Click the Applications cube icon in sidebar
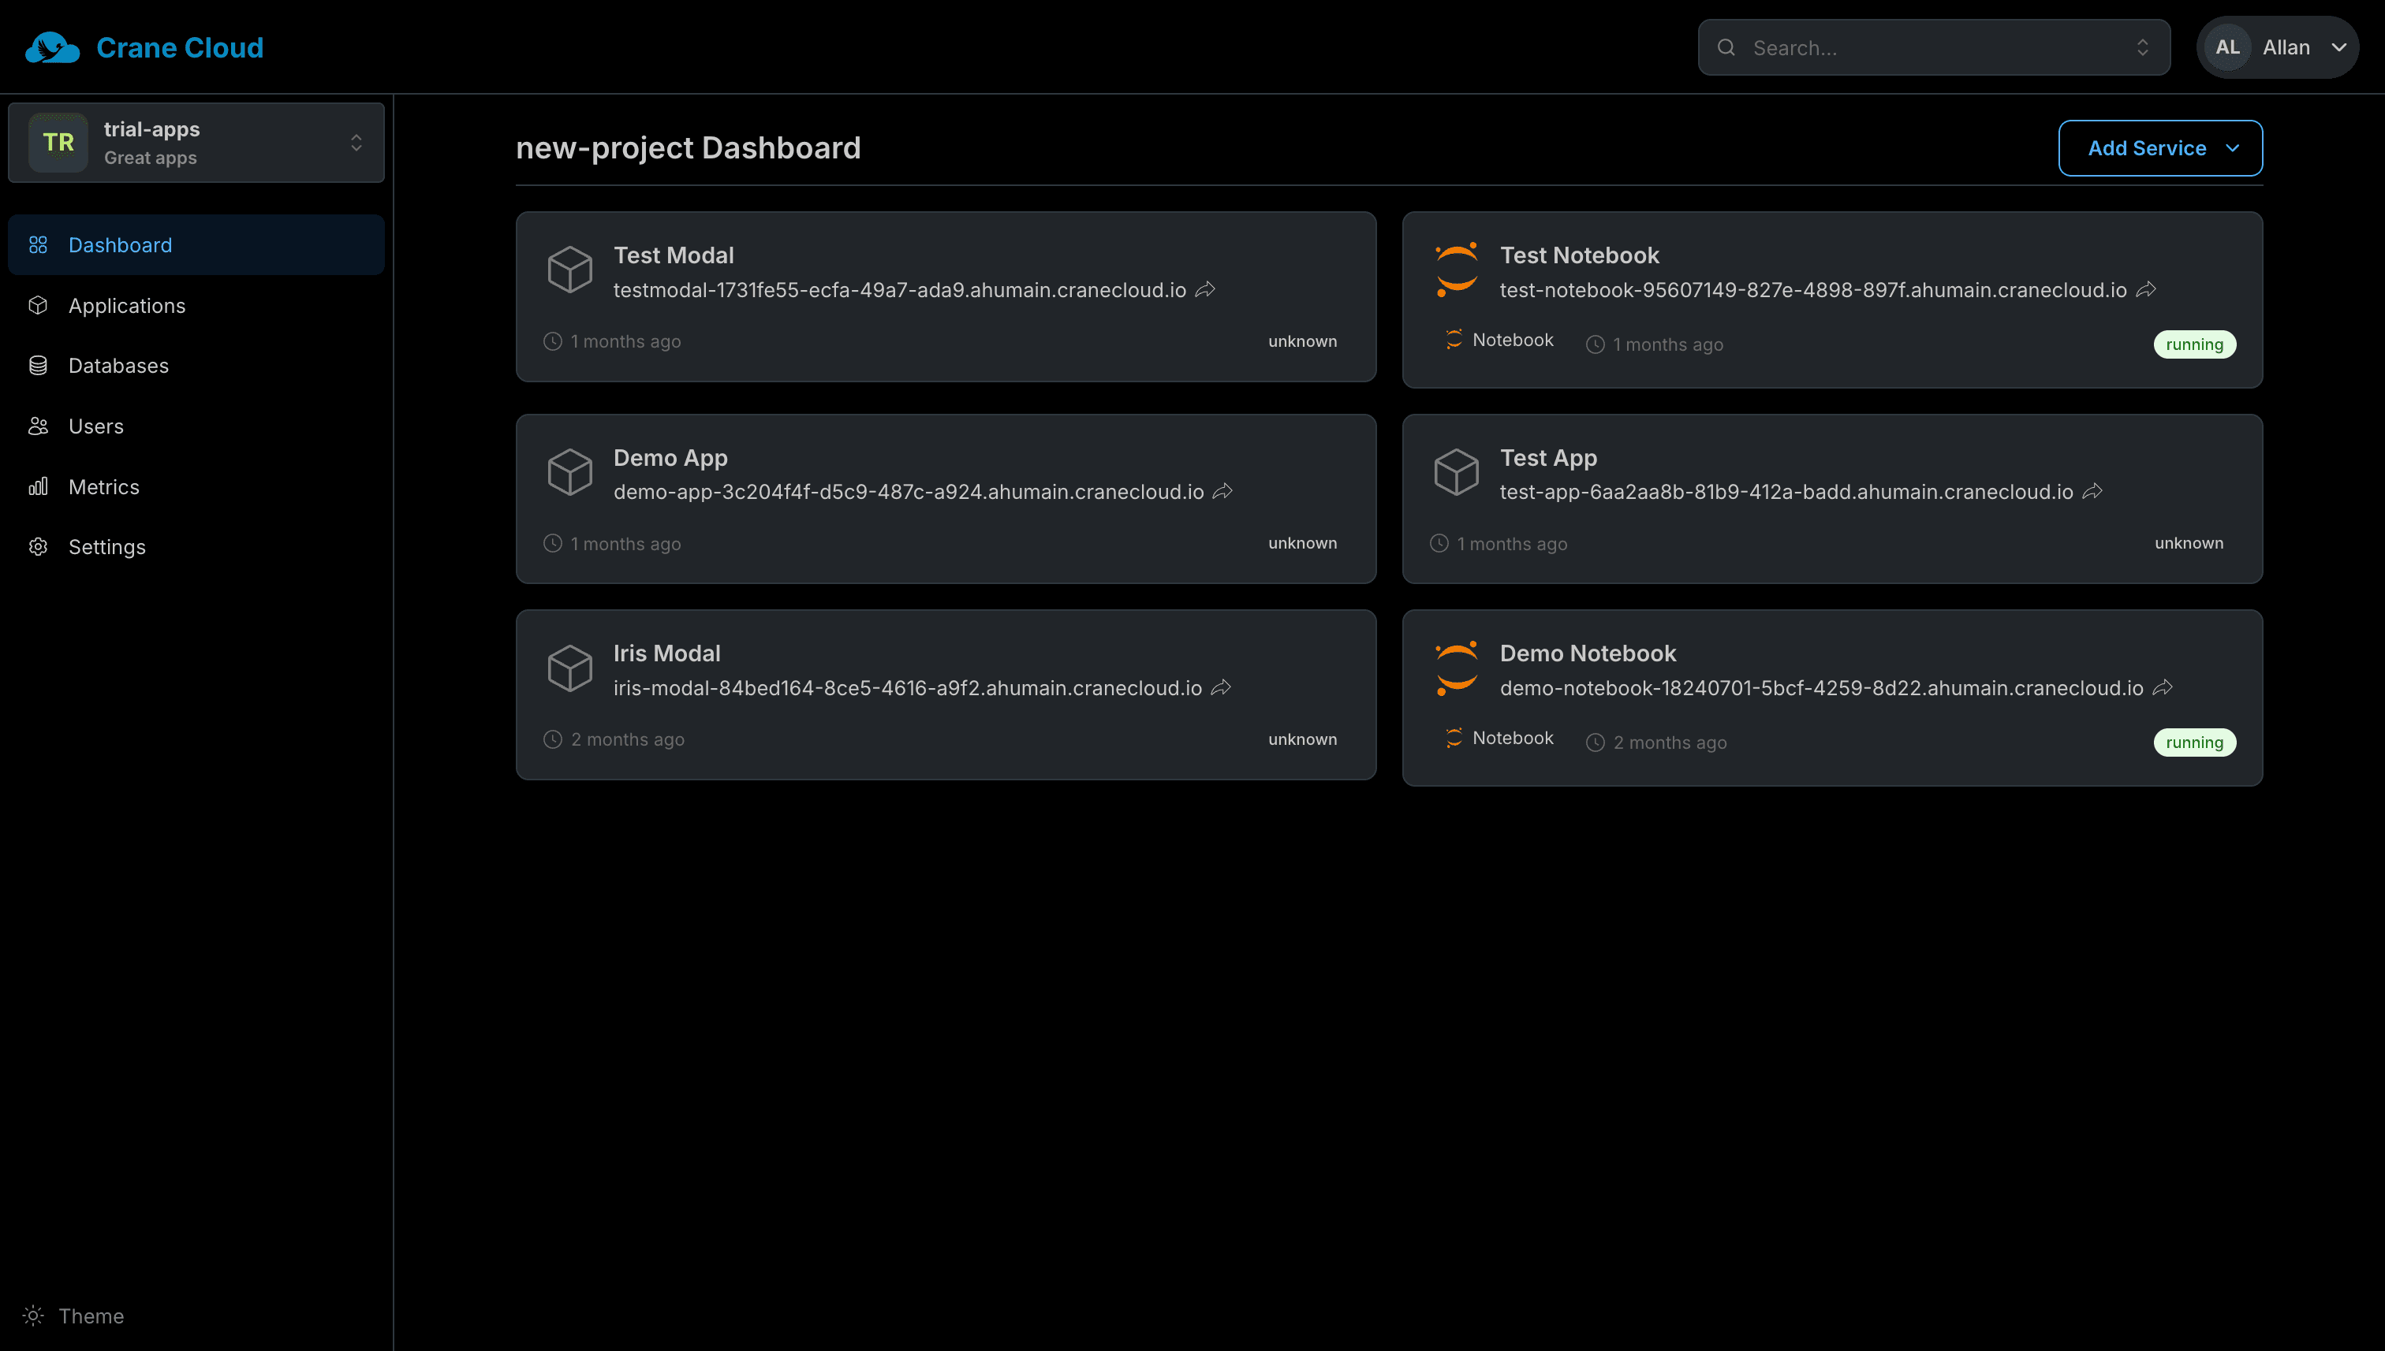This screenshot has height=1351, width=2385. point(38,305)
